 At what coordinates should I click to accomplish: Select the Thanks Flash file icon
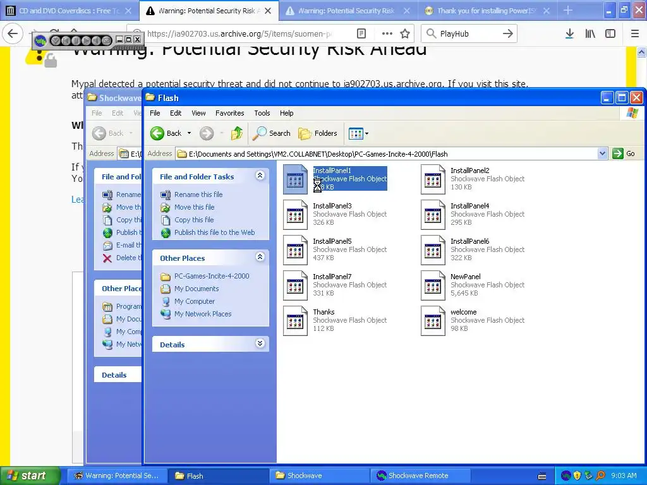click(x=295, y=321)
